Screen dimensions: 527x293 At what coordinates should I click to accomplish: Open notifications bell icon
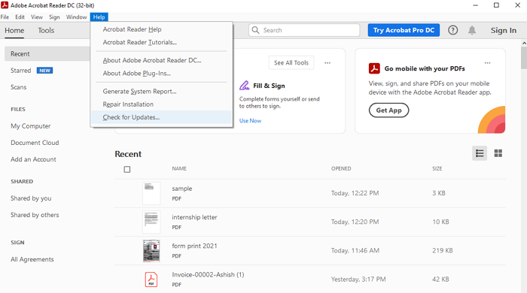(x=472, y=30)
